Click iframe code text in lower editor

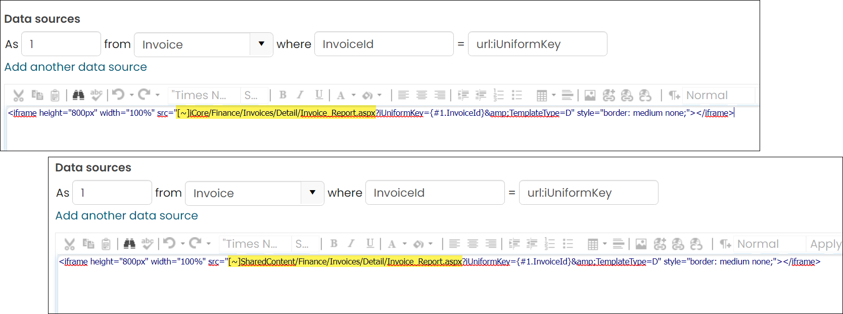coord(440,261)
